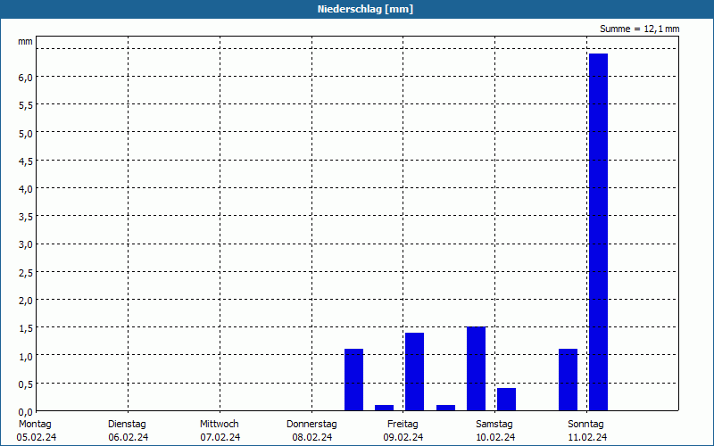Click the 0,0 y-axis value
714x446 pixels.
tap(25, 412)
